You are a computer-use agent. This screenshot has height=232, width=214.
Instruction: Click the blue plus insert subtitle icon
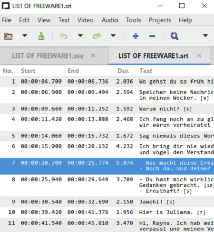click(x=136, y=36)
